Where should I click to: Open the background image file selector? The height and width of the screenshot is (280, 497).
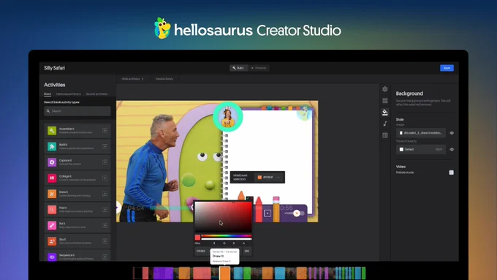click(x=420, y=133)
